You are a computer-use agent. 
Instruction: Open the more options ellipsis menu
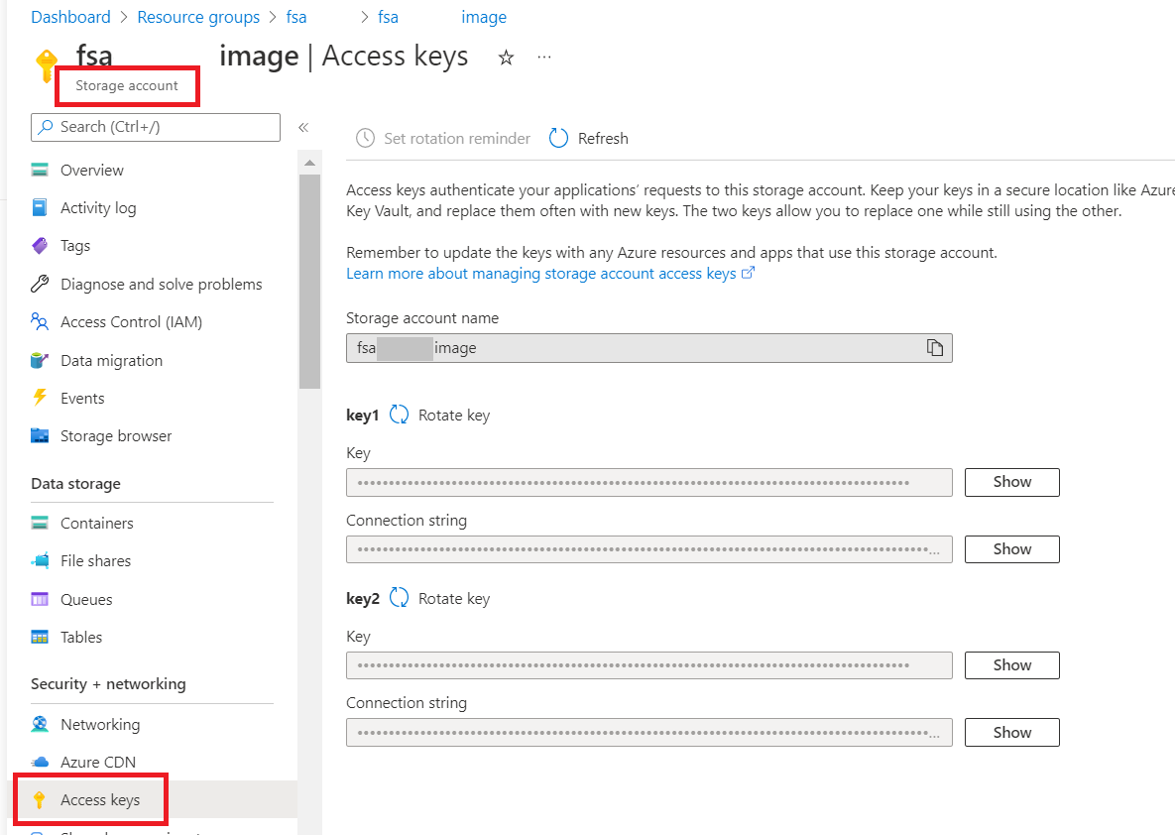[544, 58]
